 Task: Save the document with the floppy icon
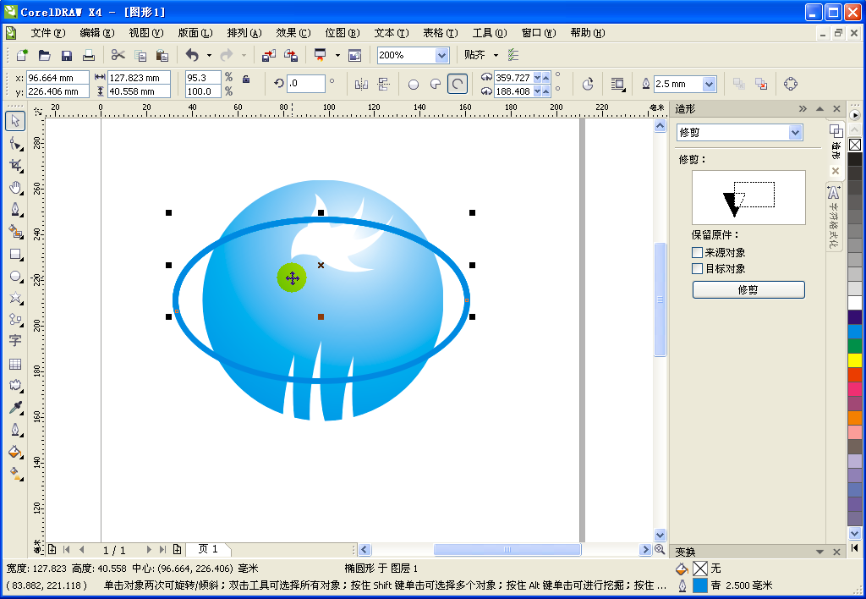[x=66, y=55]
